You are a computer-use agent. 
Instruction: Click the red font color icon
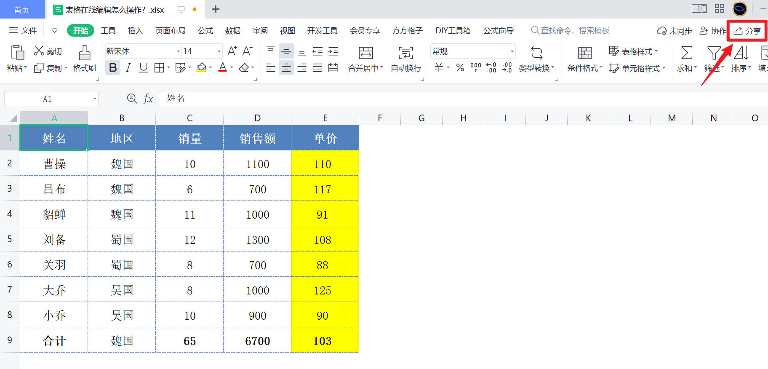(x=223, y=68)
